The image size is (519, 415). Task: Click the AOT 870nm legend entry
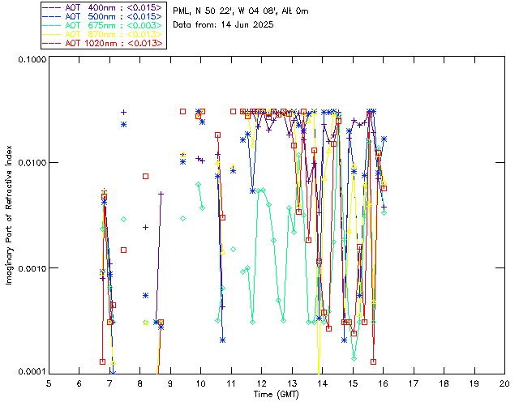102,34
